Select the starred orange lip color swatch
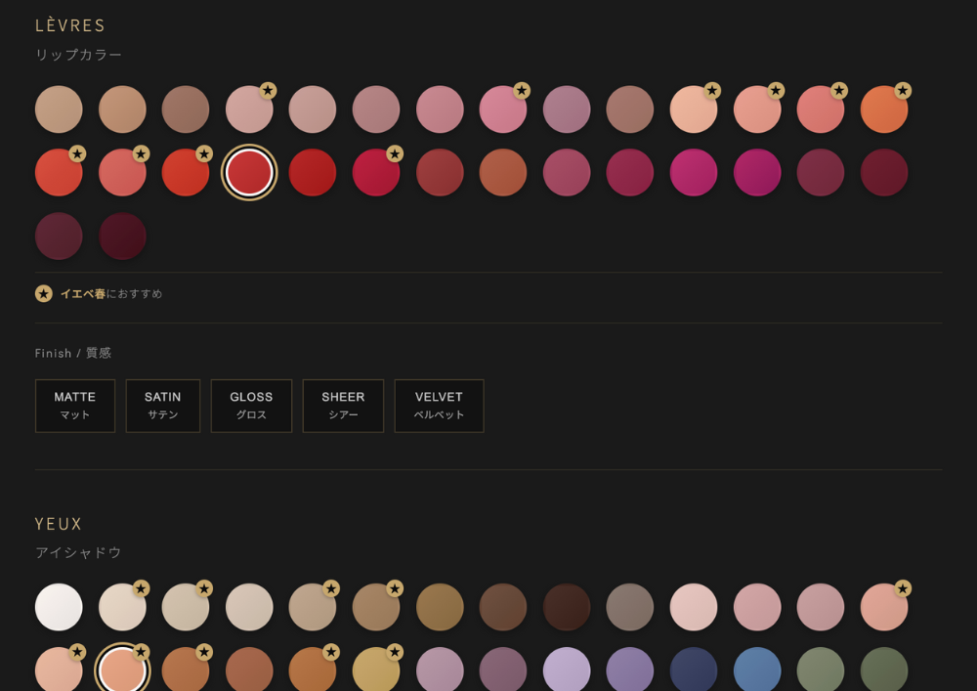This screenshot has height=691, width=977. [884, 109]
